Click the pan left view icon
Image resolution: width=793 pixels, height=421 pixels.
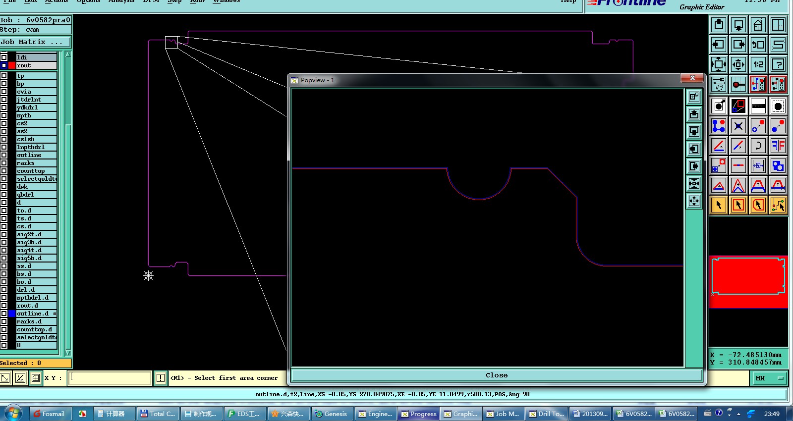[x=719, y=44]
